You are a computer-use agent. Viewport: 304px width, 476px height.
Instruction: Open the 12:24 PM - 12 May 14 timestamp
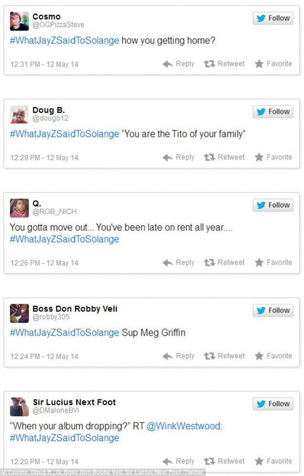pyautogui.click(x=44, y=356)
